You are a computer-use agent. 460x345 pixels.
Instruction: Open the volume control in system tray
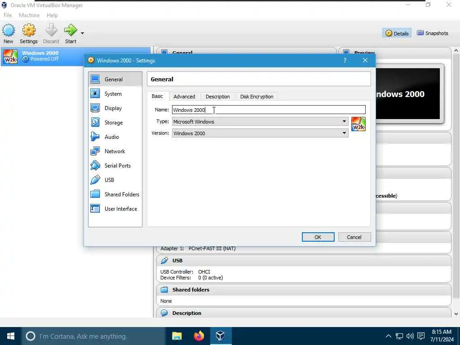pos(410,336)
